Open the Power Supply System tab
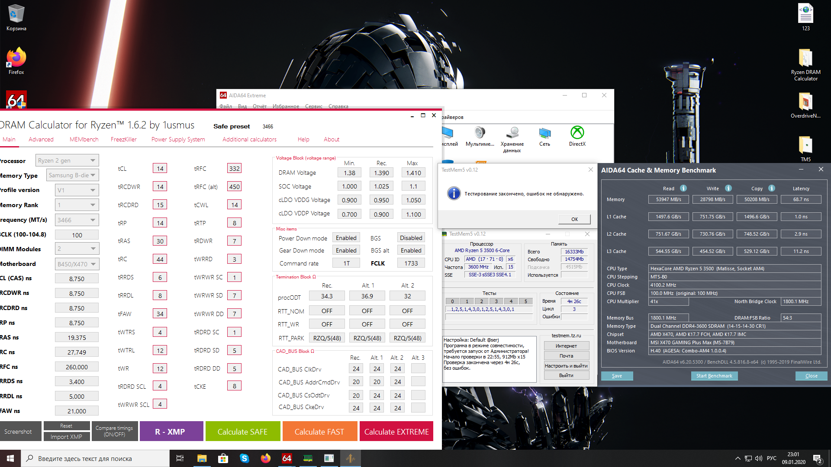831x467 pixels. (178, 139)
